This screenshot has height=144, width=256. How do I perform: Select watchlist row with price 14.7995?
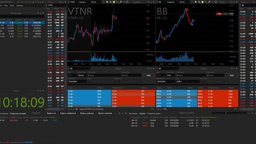(22, 28)
